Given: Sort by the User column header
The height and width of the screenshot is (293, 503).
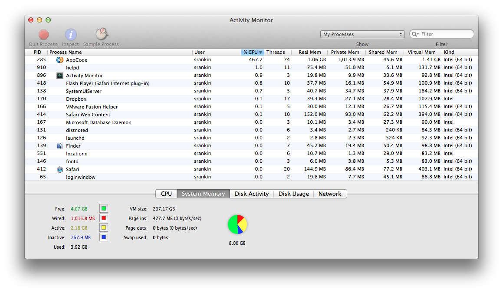Looking at the screenshot, I should point(217,52).
